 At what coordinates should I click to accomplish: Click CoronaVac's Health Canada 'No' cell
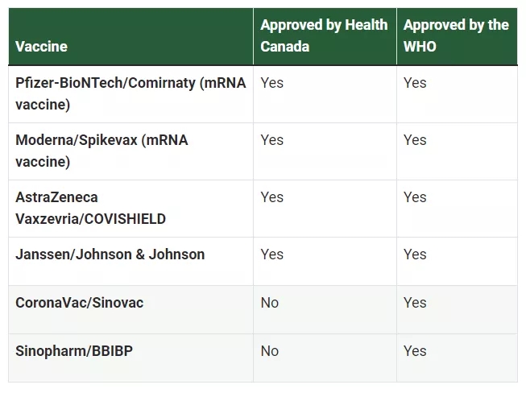[270, 303]
